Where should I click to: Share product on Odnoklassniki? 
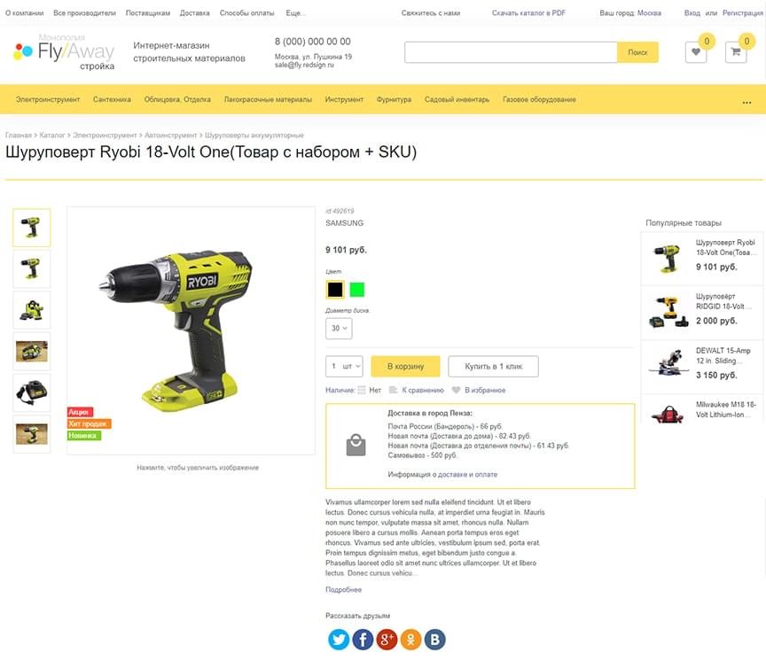pos(410,639)
